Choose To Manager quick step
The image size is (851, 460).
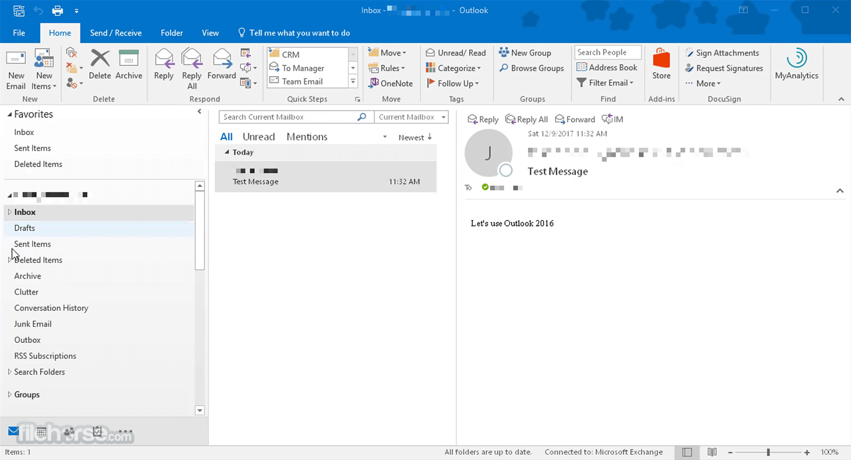coord(308,68)
